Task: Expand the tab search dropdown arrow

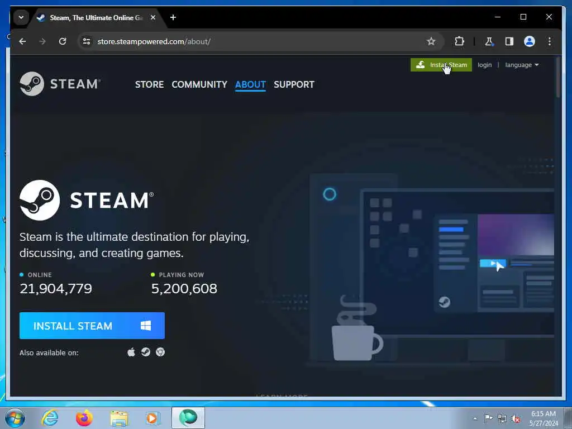Action: point(21,17)
